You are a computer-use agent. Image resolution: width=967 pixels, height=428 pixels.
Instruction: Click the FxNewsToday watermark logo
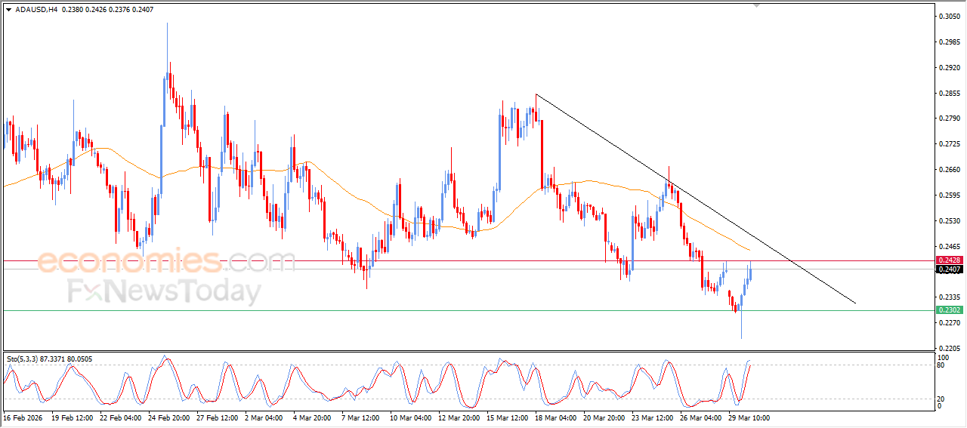164,291
